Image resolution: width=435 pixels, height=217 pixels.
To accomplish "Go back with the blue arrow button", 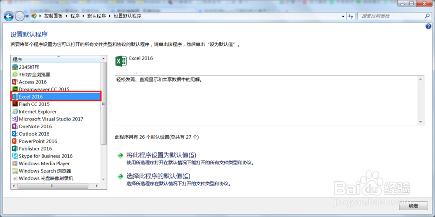I will [9, 17].
